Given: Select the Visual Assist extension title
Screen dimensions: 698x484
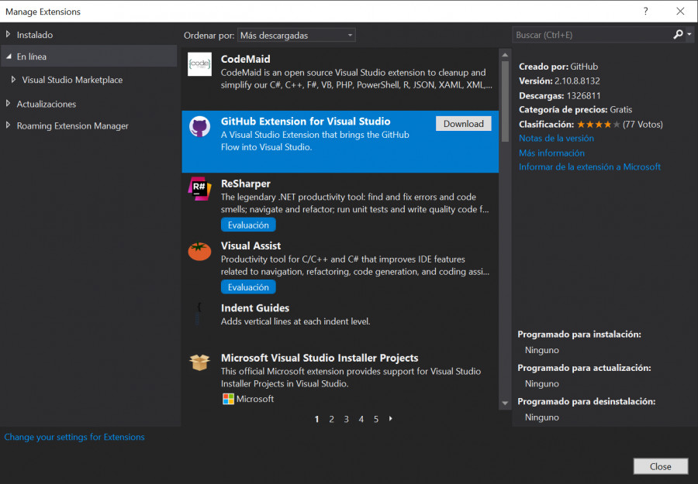Looking at the screenshot, I should (x=251, y=245).
